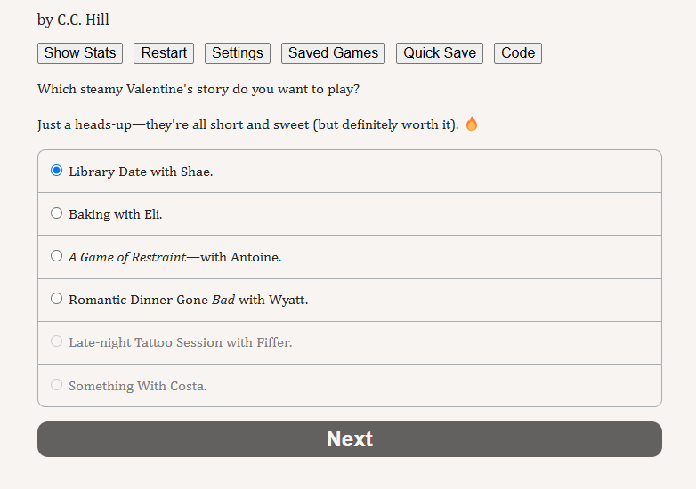Open the Show Stats screen
The height and width of the screenshot is (489, 696).
point(80,53)
